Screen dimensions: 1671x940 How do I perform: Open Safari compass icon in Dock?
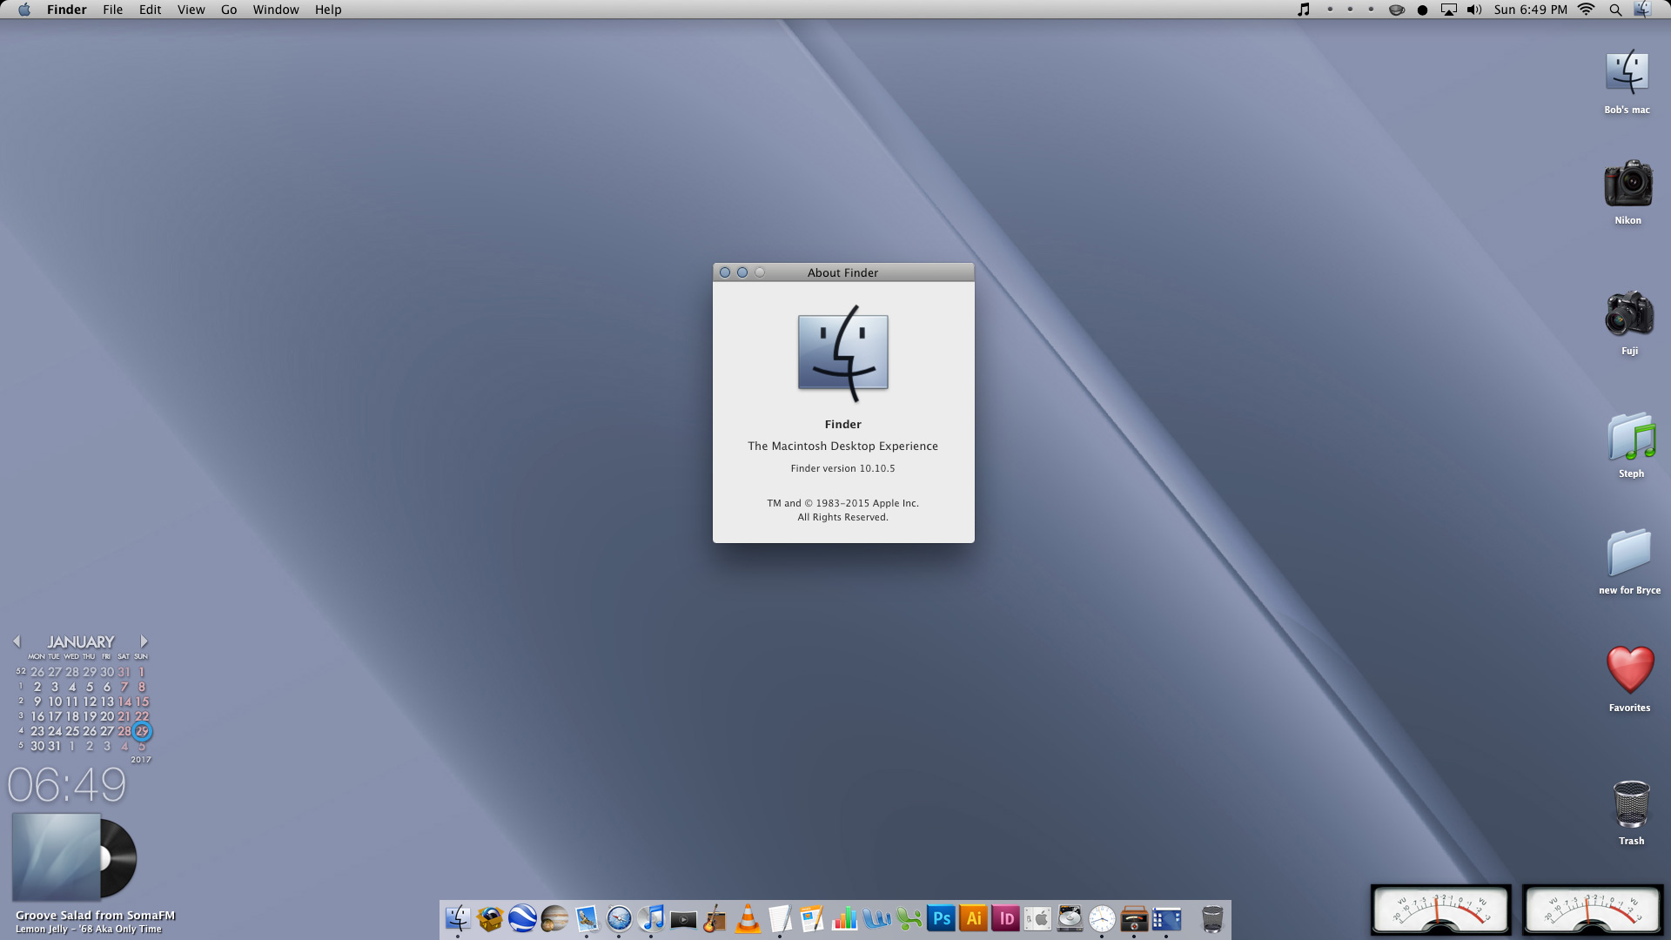coord(619,918)
